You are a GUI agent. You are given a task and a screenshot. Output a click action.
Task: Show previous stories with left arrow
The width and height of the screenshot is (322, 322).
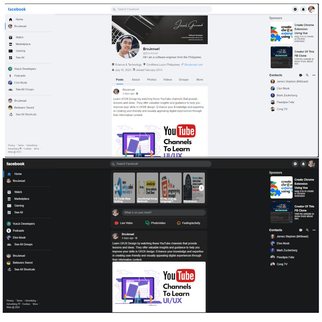(x=117, y=188)
